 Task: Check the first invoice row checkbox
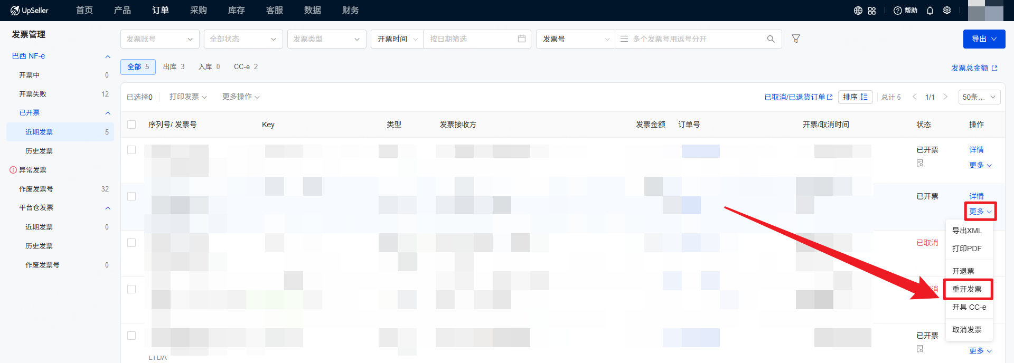click(132, 150)
